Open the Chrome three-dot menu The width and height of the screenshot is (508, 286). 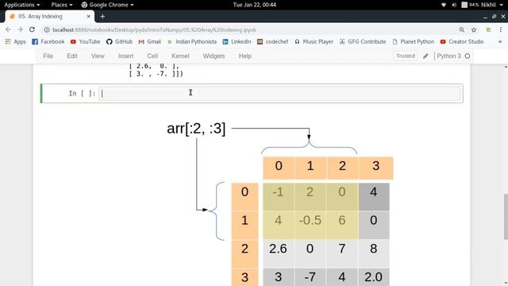(x=501, y=30)
